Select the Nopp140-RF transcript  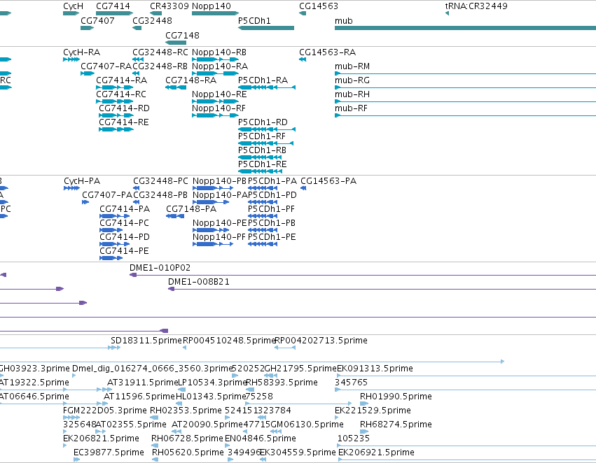[215, 115]
